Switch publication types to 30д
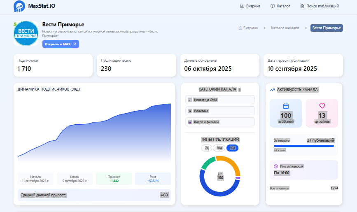The width and height of the screenshot is (357, 212). click(x=219, y=148)
